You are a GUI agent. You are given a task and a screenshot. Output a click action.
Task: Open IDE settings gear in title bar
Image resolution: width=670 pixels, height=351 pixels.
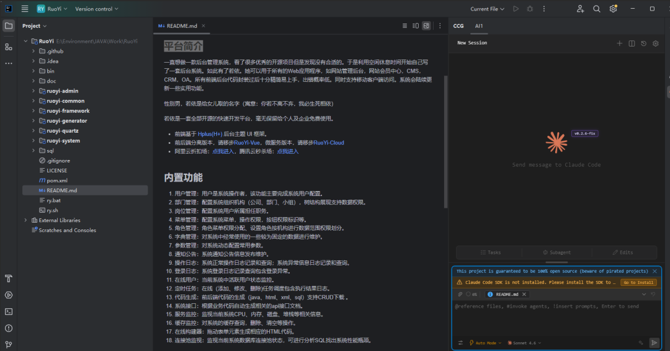click(x=613, y=9)
